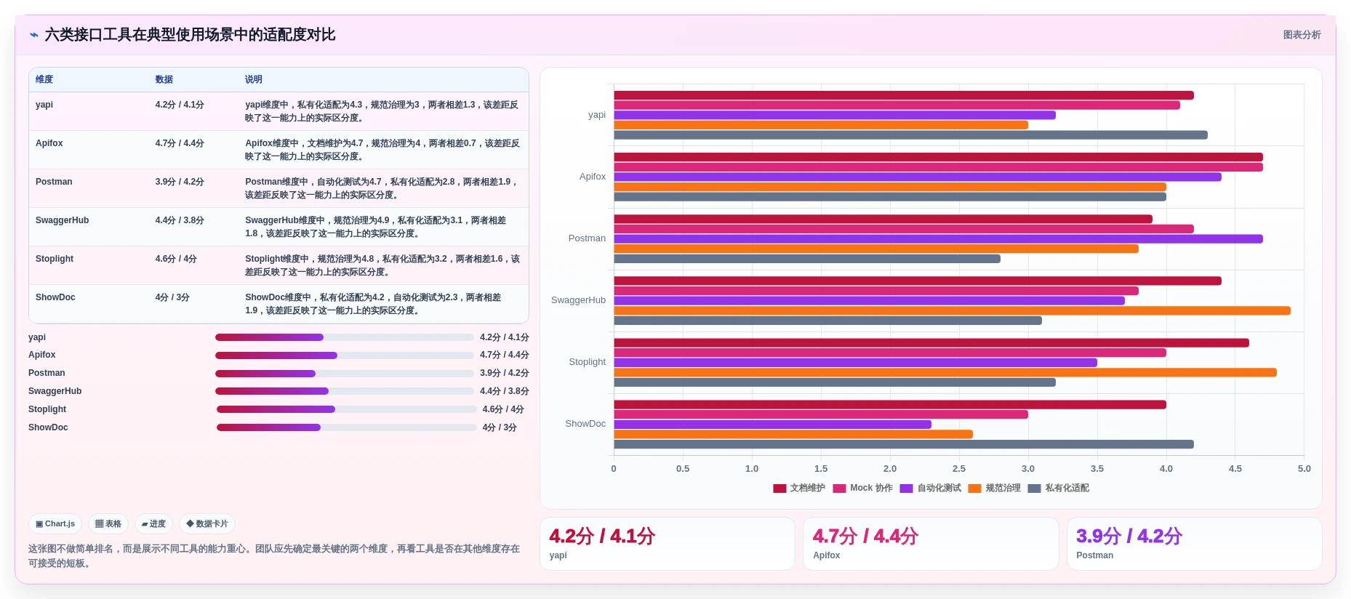Click the ShowDoc progress bar
This screenshot has width=1351, height=599.
click(347, 427)
